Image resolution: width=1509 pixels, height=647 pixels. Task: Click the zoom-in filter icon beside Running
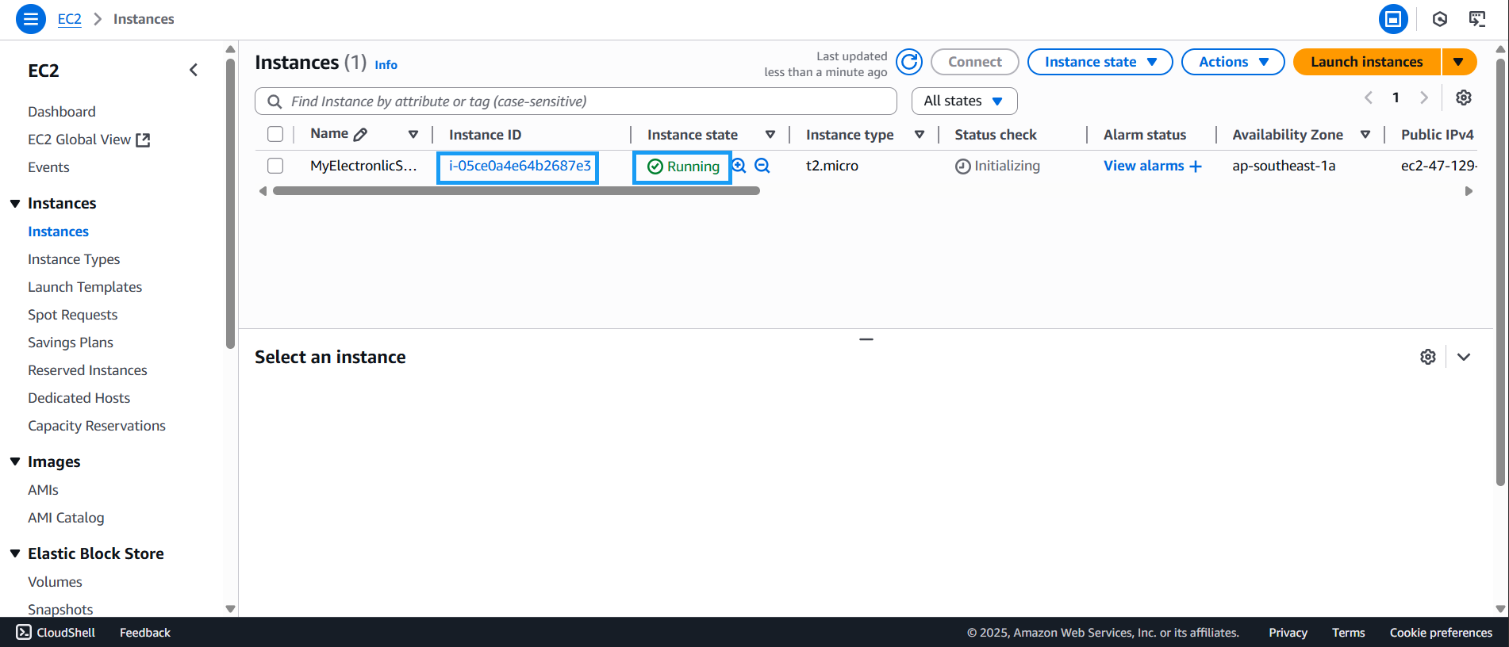[739, 166]
